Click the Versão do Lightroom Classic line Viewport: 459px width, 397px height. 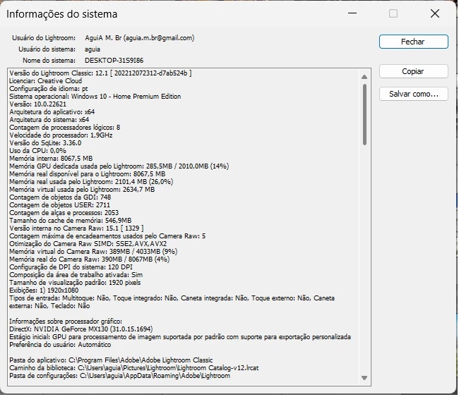pyautogui.click(x=100, y=73)
